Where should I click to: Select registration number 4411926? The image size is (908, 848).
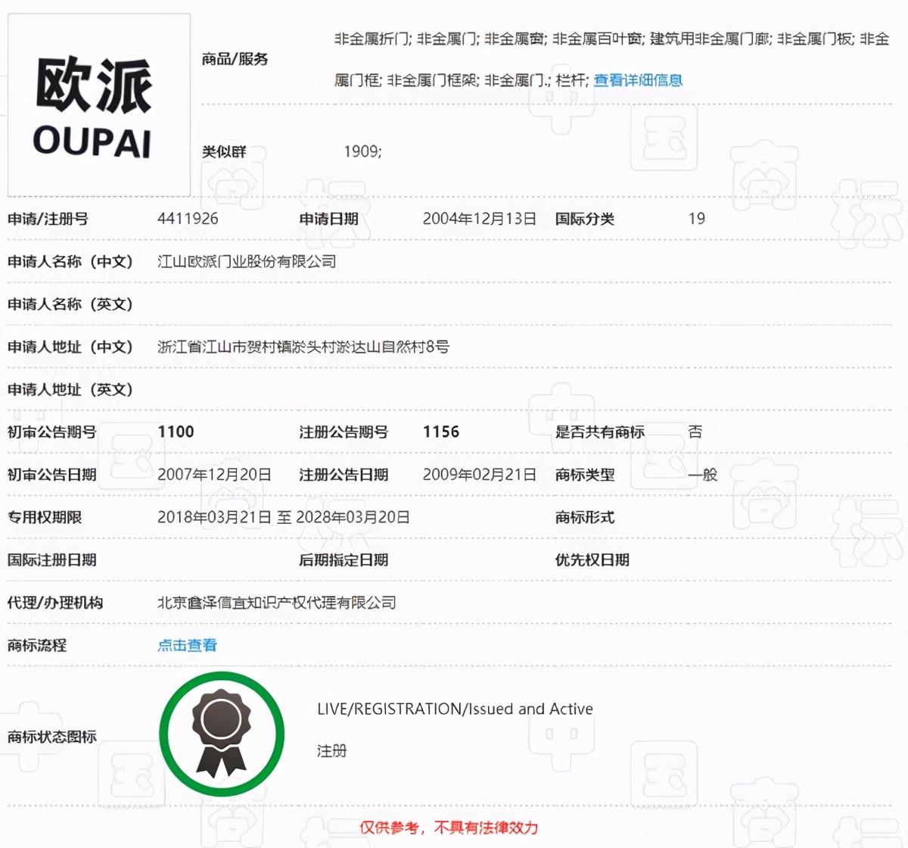point(188,219)
